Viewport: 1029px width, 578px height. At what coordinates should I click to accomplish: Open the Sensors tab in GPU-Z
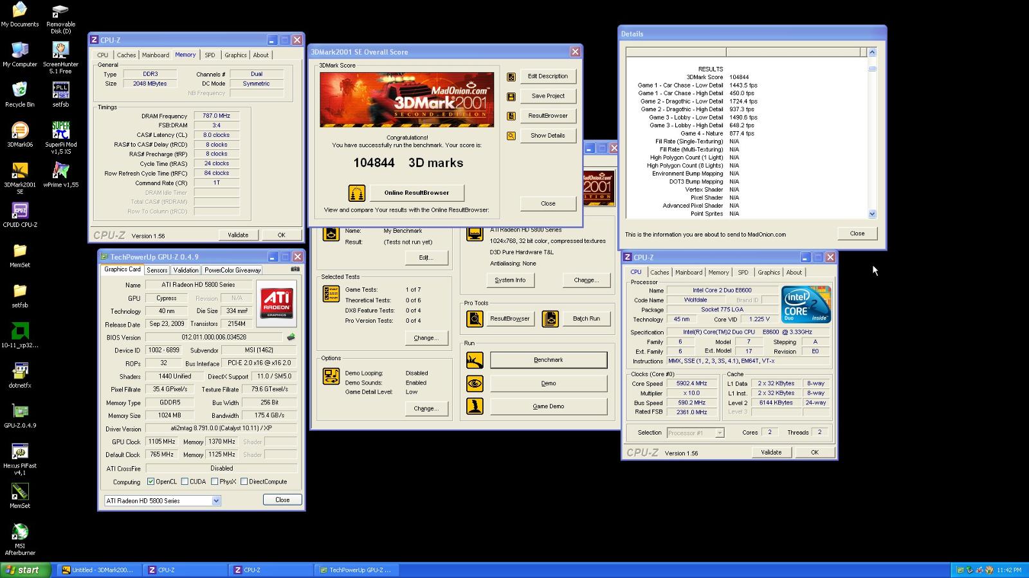click(x=157, y=270)
